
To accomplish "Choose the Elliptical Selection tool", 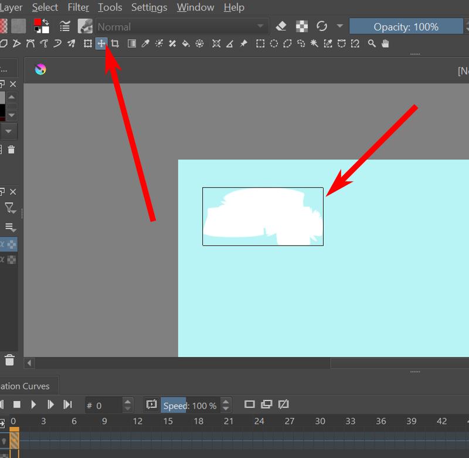I will pyautogui.click(x=273, y=43).
